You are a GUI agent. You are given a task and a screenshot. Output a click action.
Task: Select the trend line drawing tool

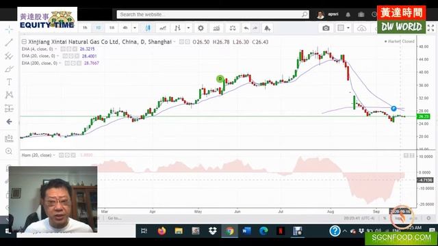pyautogui.click(x=9, y=42)
